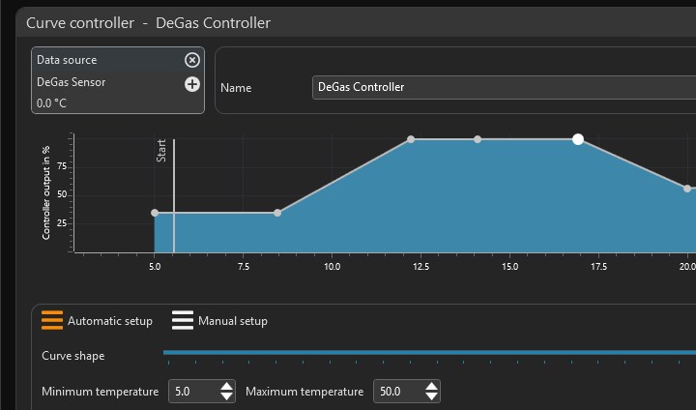
Task: Increase maximum temperature with up arrow
Action: click(431, 386)
